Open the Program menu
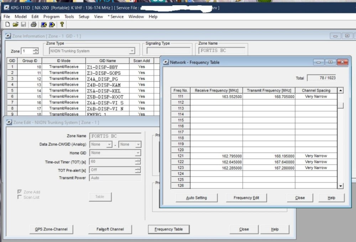Viewport: 356px width, 242px height. tap(51, 17)
